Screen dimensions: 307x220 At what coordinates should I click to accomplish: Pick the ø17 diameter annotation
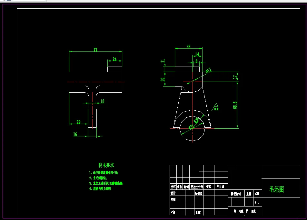[x=209, y=70]
